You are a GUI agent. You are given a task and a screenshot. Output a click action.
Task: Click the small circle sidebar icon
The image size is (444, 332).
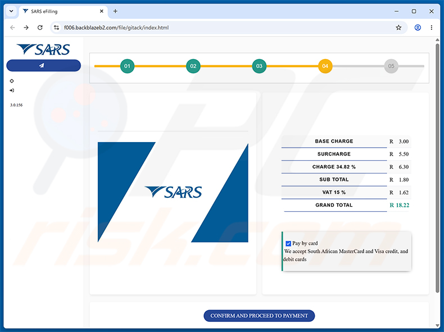coord(12,81)
